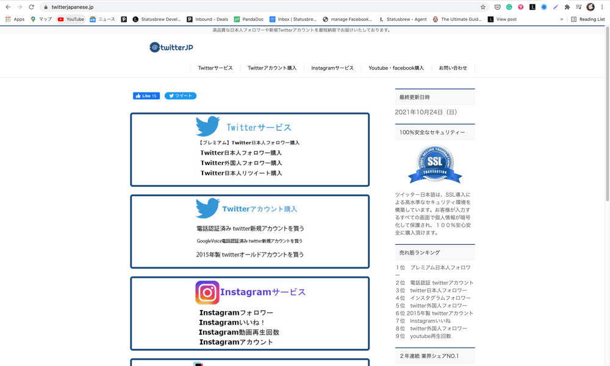This screenshot has height=366, width=610.
Task: Click the twitterJP site logo
Action: pos(171,47)
